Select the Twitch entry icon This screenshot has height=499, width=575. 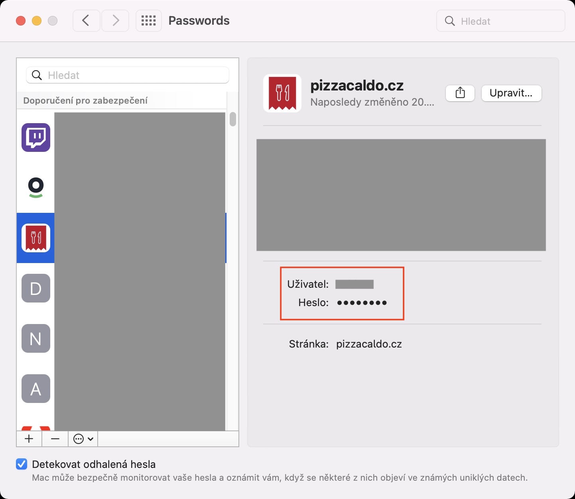click(36, 138)
